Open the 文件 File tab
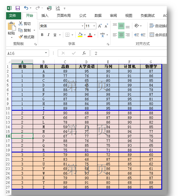179x196 pixels. point(14,16)
